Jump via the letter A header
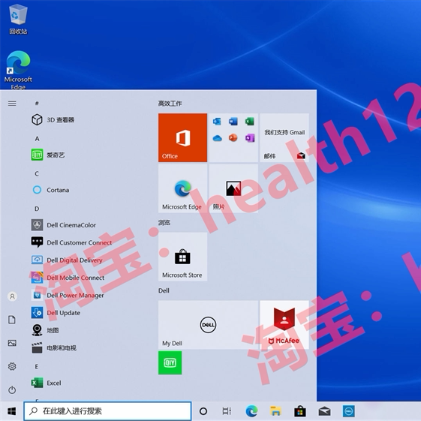 37,139
